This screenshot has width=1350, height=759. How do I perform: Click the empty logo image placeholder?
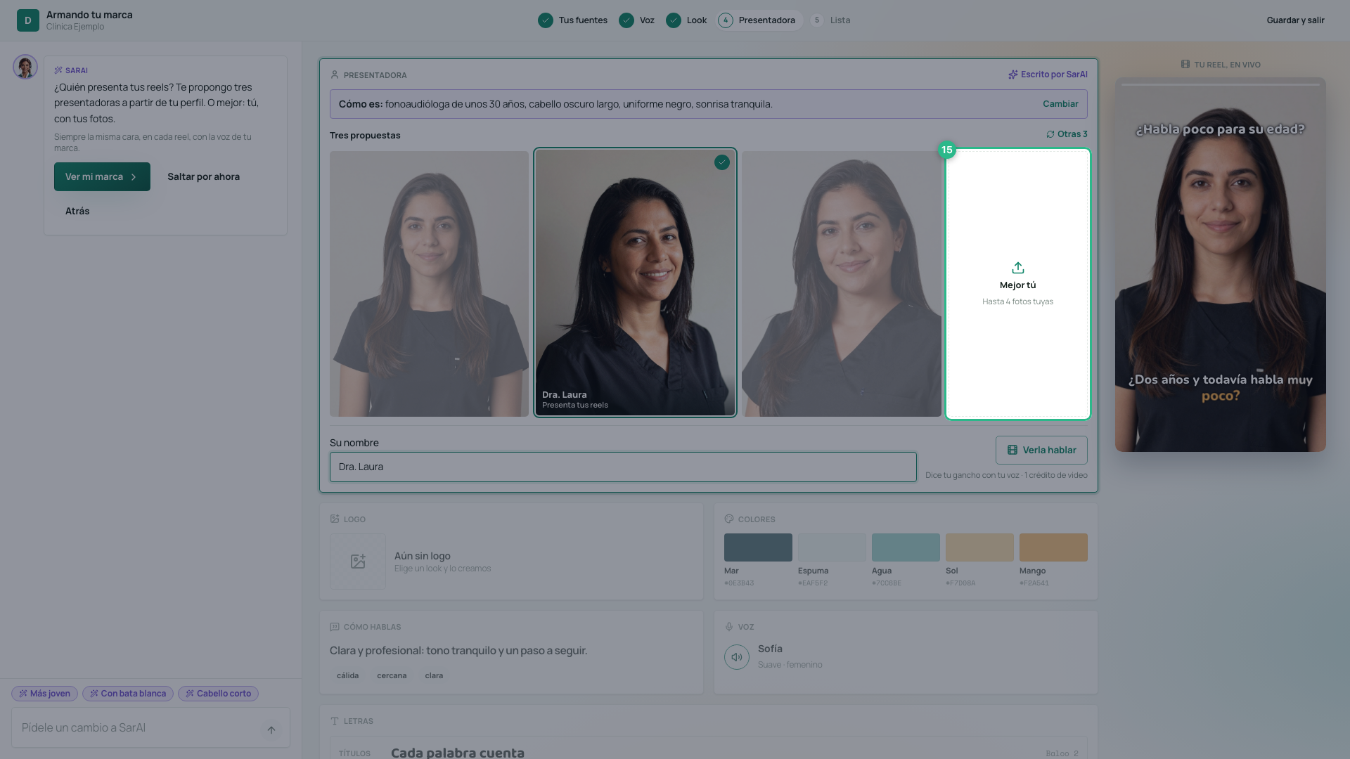click(358, 562)
